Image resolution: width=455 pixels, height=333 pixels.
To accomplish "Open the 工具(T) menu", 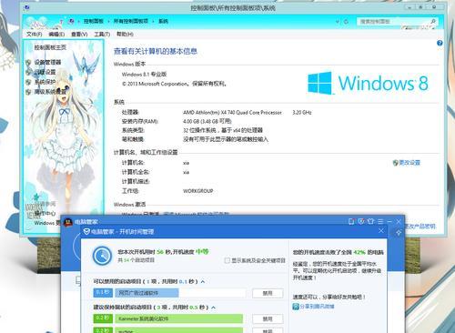I will (102, 35).
